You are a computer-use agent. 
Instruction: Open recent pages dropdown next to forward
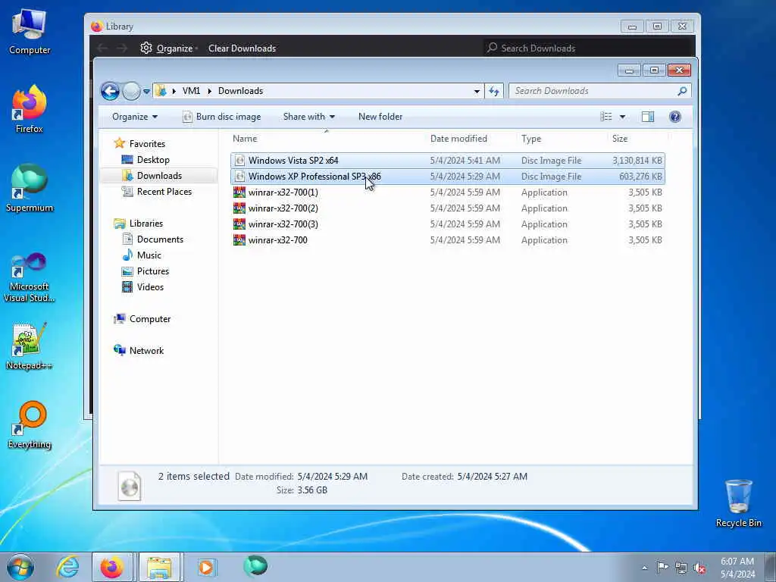(146, 91)
